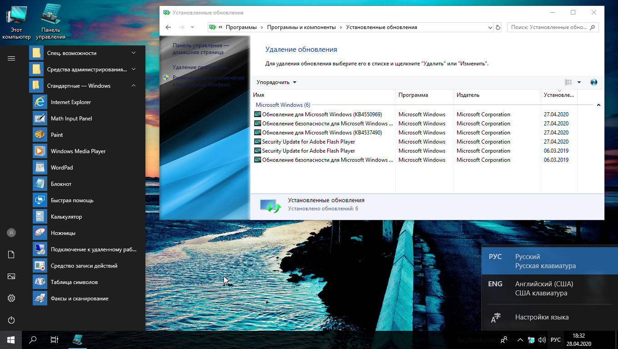Click the user account icon in Start
This screenshot has width=618, height=349.
click(11, 233)
